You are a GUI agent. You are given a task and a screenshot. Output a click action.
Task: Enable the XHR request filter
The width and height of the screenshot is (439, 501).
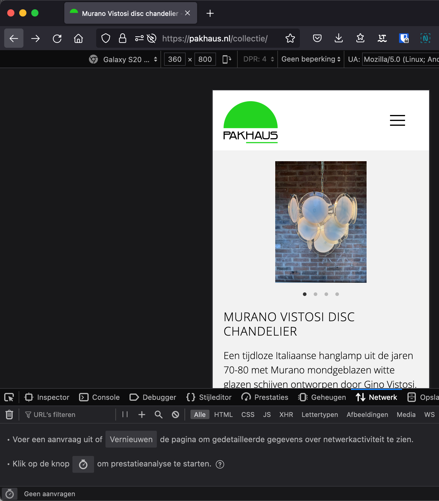coord(286,415)
